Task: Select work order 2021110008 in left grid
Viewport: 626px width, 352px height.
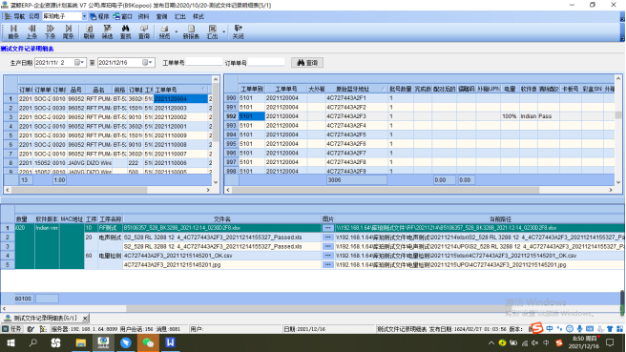Action: (181, 144)
